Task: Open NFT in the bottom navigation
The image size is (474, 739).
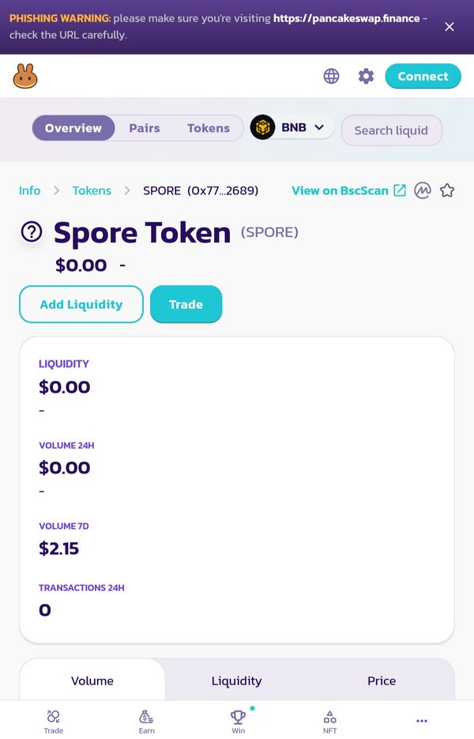Action: tap(329, 722)
